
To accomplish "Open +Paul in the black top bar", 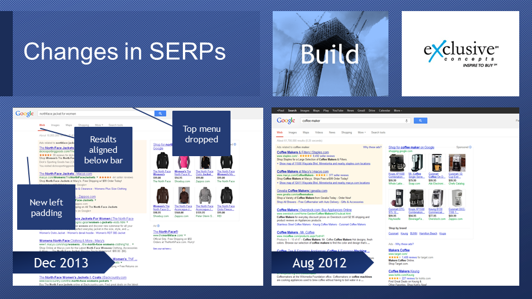I will [x=280, y=111].
